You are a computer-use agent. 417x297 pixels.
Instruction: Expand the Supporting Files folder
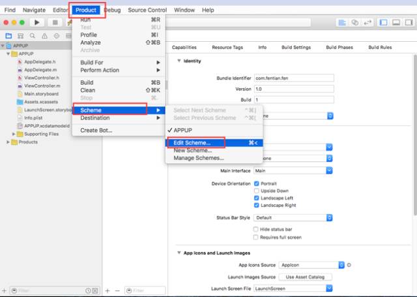coord(14,134)
